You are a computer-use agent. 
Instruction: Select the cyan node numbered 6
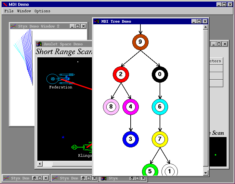click(160, 107)
